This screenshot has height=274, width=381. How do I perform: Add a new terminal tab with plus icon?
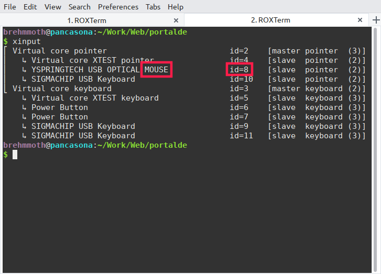click(376, 20)
